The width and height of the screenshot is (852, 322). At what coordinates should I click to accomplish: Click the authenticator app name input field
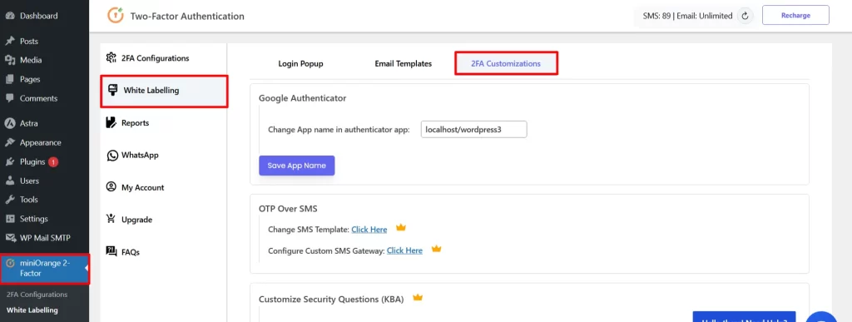[x=473, y=130]
